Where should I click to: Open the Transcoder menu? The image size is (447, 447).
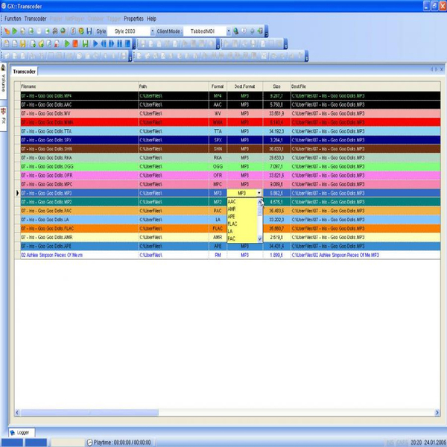[x=35, y=19]
